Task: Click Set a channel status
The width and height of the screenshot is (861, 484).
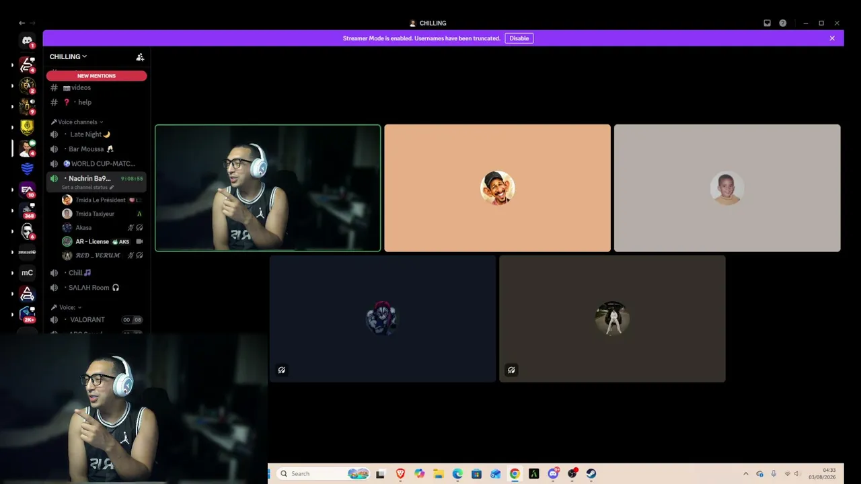Action: pyautogui.click(x=88, y=188)
